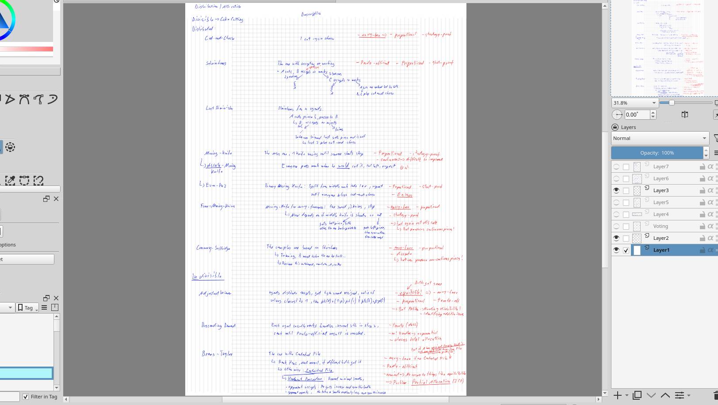The height and width of the screenshot is (405, 718).
Task: Select the Bezier Curve Selection tool
Action: coord(24,180)
